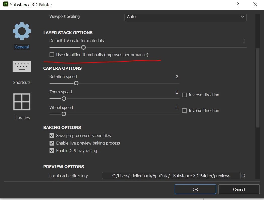
Task: Click Cancel to discard changes
Action: [x=239, y=189]
